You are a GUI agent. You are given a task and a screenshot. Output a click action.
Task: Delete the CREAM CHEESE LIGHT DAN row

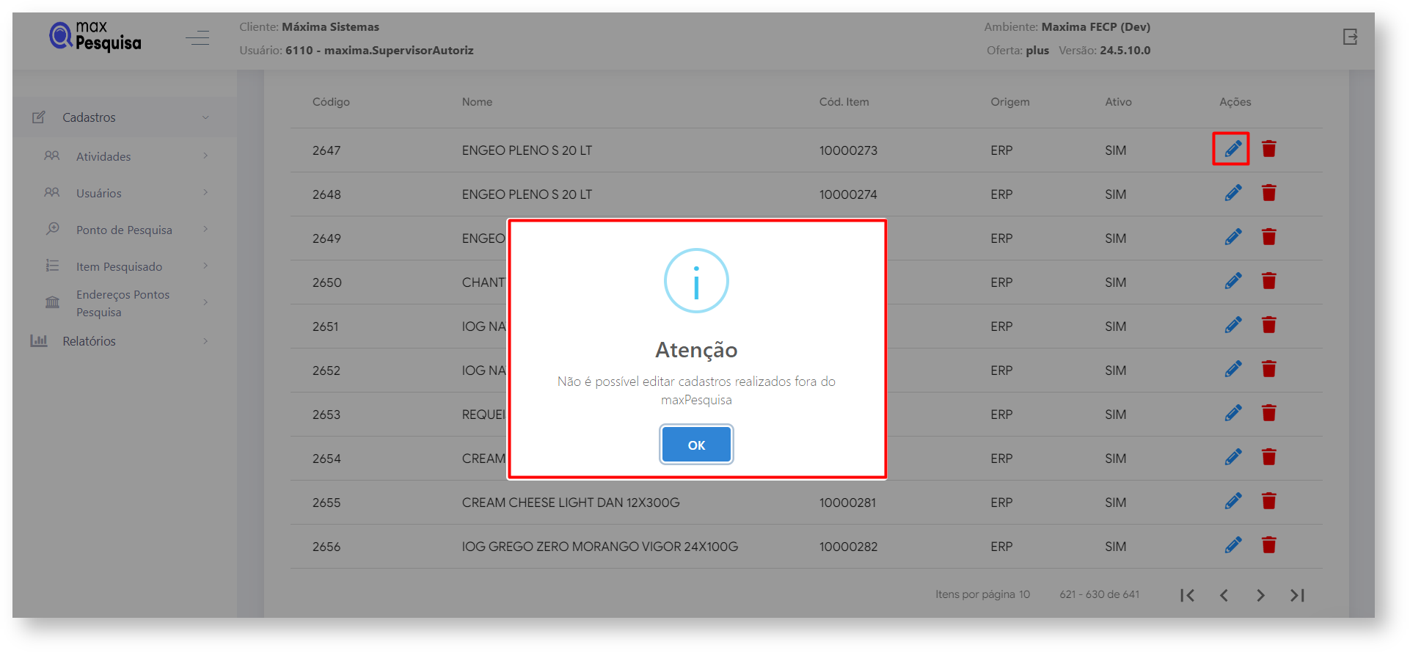(x=1268, y=501)
